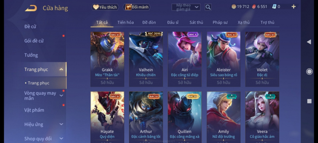Open the Xếp theo giảm giá sort dropdown
Image resolution: width=318 pixels, height=143 pixels.
pos(186,7)
